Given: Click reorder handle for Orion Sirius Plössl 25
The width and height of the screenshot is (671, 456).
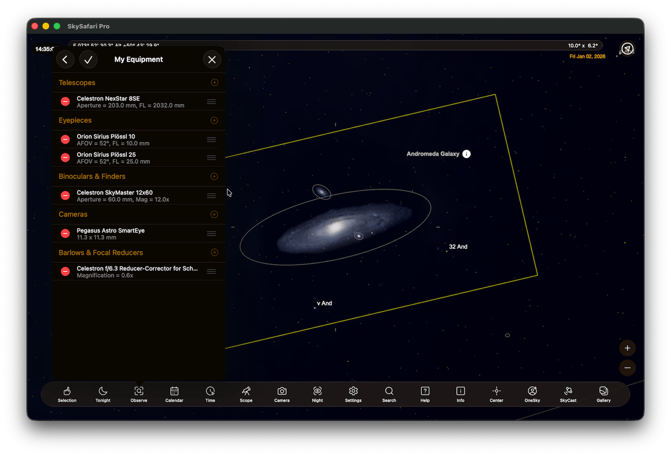Looking at the screenshot, I should (211, 158).
